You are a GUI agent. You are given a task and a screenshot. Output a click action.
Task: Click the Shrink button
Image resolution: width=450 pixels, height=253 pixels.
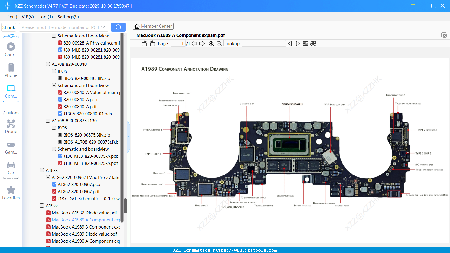(x=9, y=27)
